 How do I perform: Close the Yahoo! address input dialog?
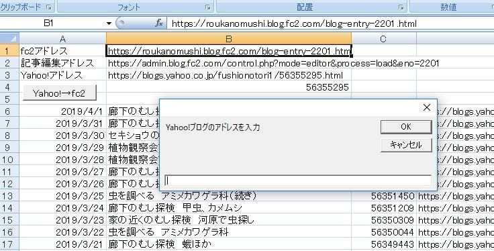(x=427, y=107)
